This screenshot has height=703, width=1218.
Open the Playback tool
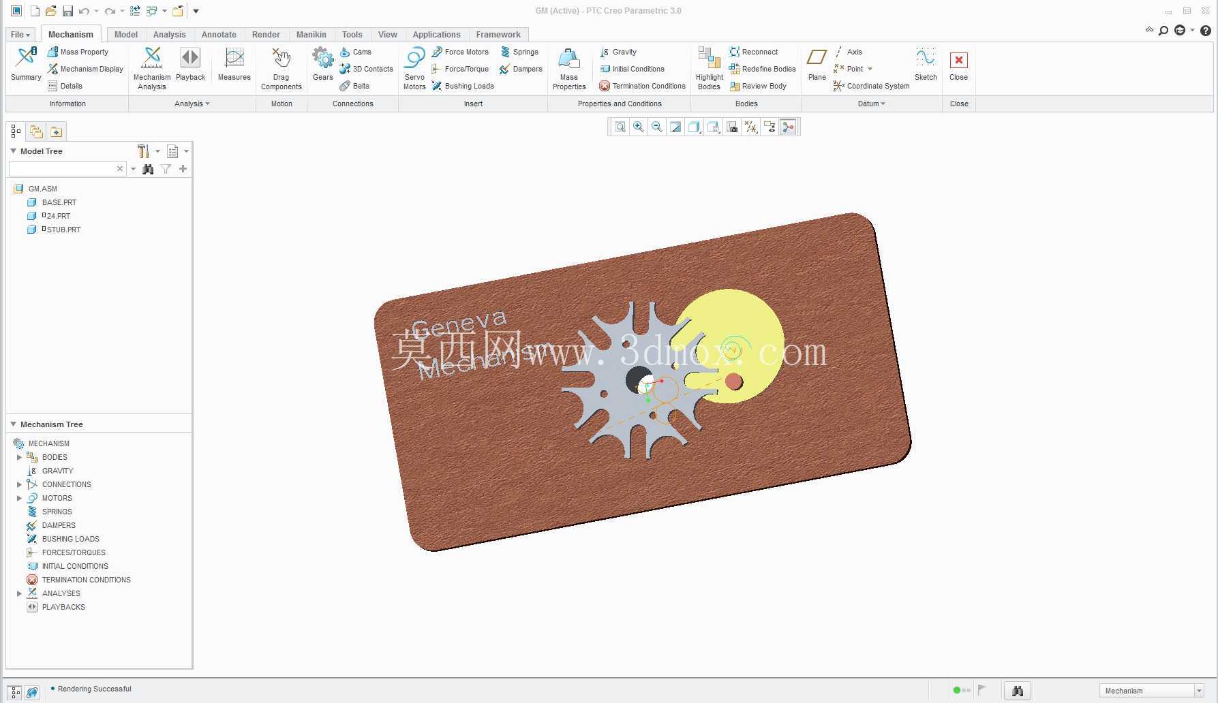pos(190,65)
